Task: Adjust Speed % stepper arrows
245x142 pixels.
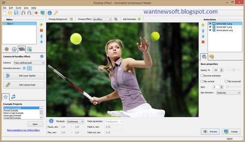Action: click(x=221, y=70)
